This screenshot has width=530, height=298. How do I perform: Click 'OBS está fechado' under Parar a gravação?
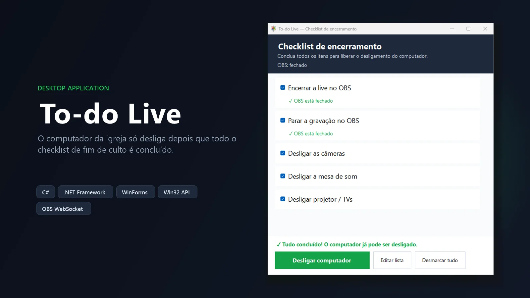(x=311, y=134)
